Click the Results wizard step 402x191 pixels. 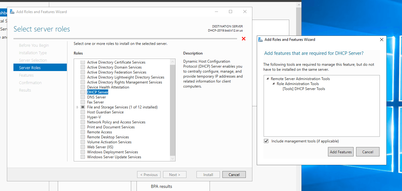click(x=25, y=90)
